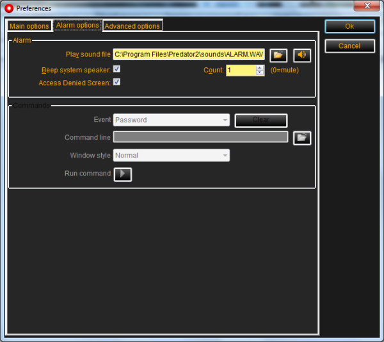Open the Advanced options tab

132,26
